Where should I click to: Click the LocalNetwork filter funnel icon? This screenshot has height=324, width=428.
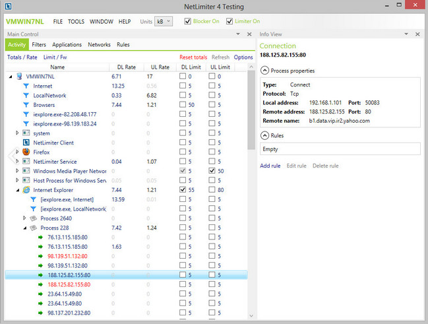tap(26, 95)
